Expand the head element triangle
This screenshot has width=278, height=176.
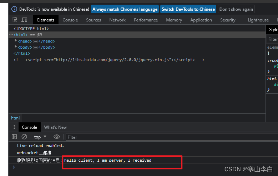pos(16,40)
